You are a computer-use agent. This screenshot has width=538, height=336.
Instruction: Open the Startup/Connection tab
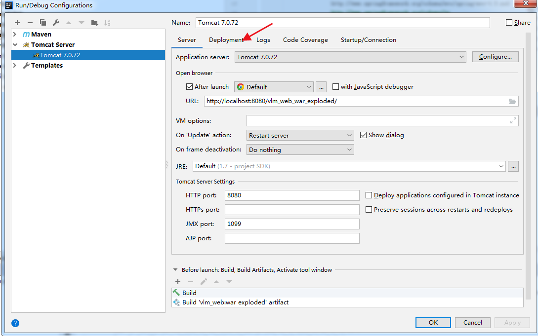pos(369,40)
